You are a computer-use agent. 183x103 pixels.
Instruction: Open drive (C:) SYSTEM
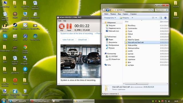pyautogui.click(x=113, y=56)
